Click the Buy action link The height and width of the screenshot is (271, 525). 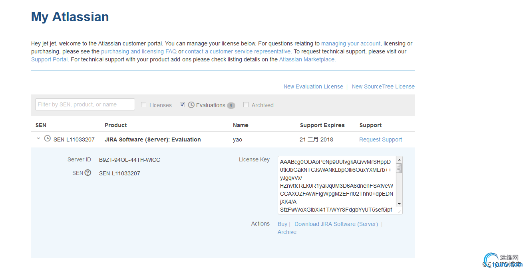(x=282, y=224)
